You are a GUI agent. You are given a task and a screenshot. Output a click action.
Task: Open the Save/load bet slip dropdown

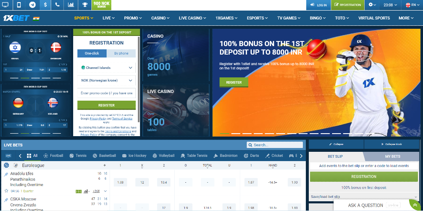[x=364, y=197]
